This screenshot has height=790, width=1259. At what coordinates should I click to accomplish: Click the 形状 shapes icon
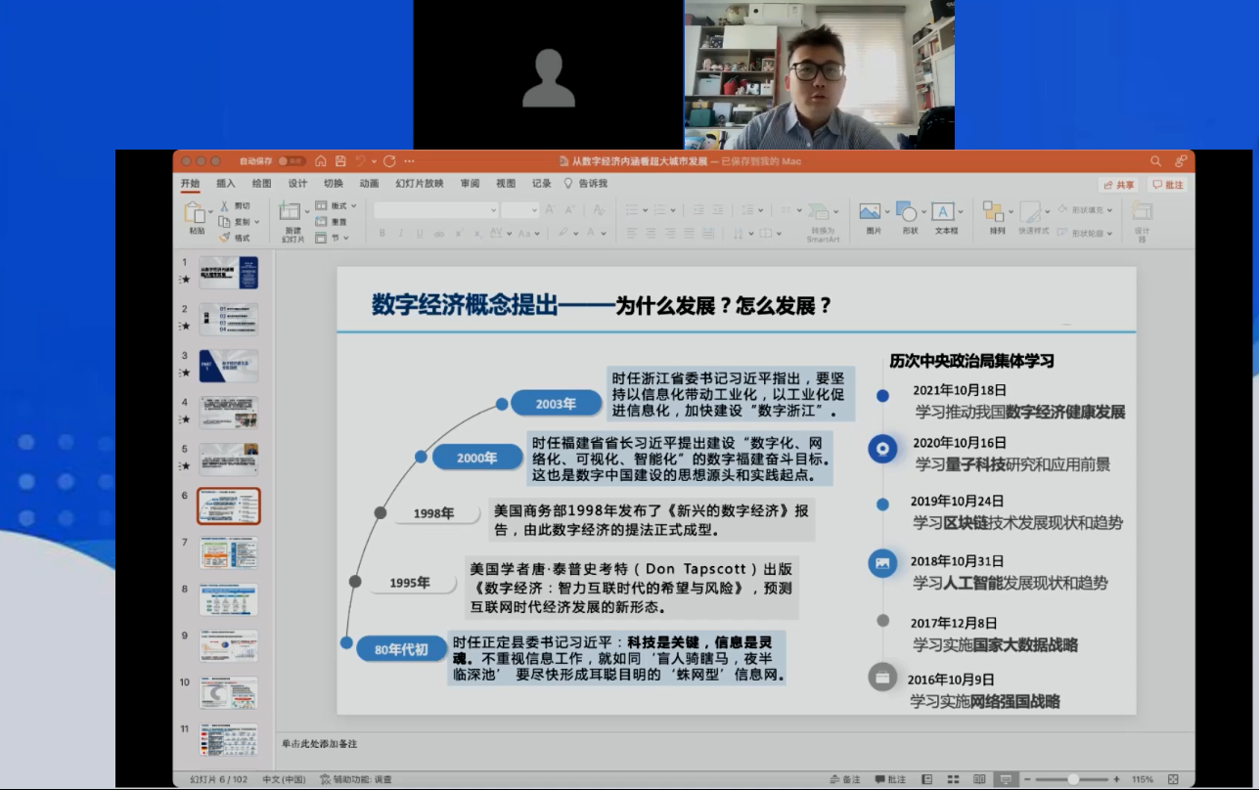[906, 211]
